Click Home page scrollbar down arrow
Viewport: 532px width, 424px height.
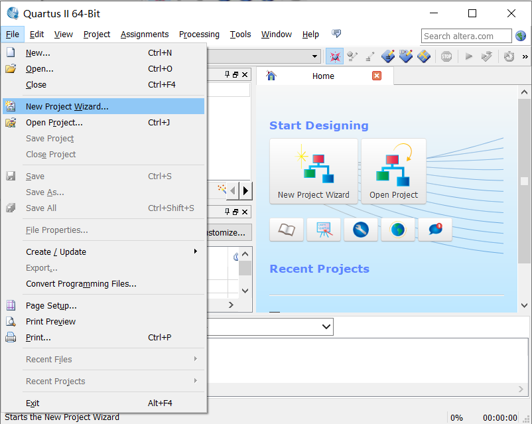pos(524,305)
